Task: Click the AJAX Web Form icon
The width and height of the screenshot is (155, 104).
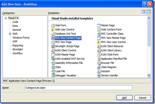Action: 99,55
